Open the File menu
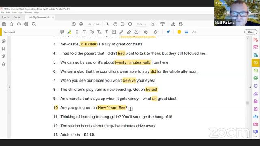The width and height of the screenshot is (260, 146). 3,13
